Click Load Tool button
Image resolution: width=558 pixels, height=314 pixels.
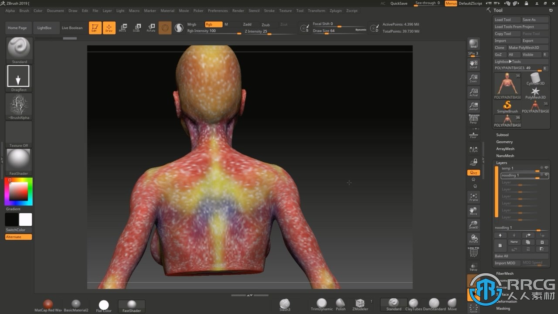coord(507,20)
